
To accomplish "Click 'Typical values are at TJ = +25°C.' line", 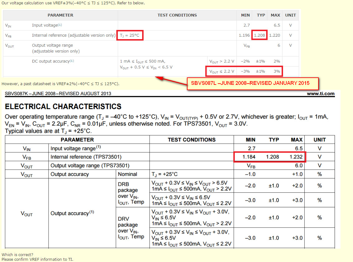I will (x=48, y=131).
